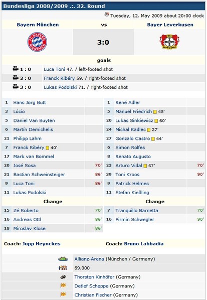Viewport: 207px width, 300px height.
Task: Open coach Jupp Heynckes profile
Action: click(x=41, y=244)
